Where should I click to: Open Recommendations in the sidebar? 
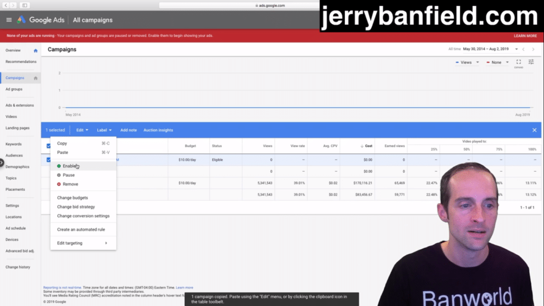pos(21,62)
